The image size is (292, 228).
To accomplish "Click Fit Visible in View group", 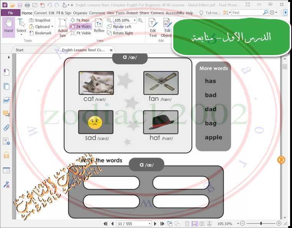I will 81,33.
